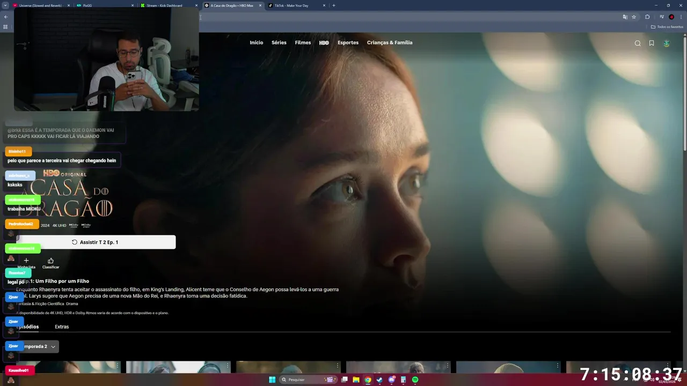This screenshot has height=386, width=687.
Task: Go to Início in the HBO Max menu
Action: (257, 43)
